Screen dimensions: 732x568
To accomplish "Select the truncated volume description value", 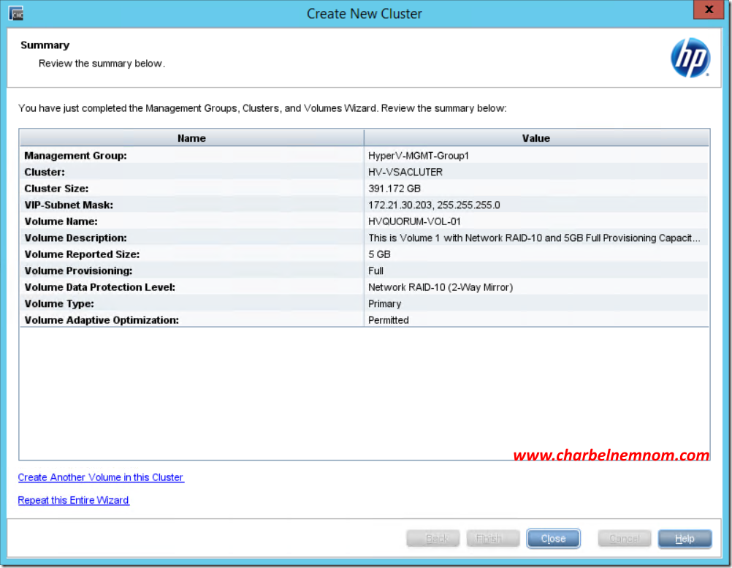I will tap(534, 238).
